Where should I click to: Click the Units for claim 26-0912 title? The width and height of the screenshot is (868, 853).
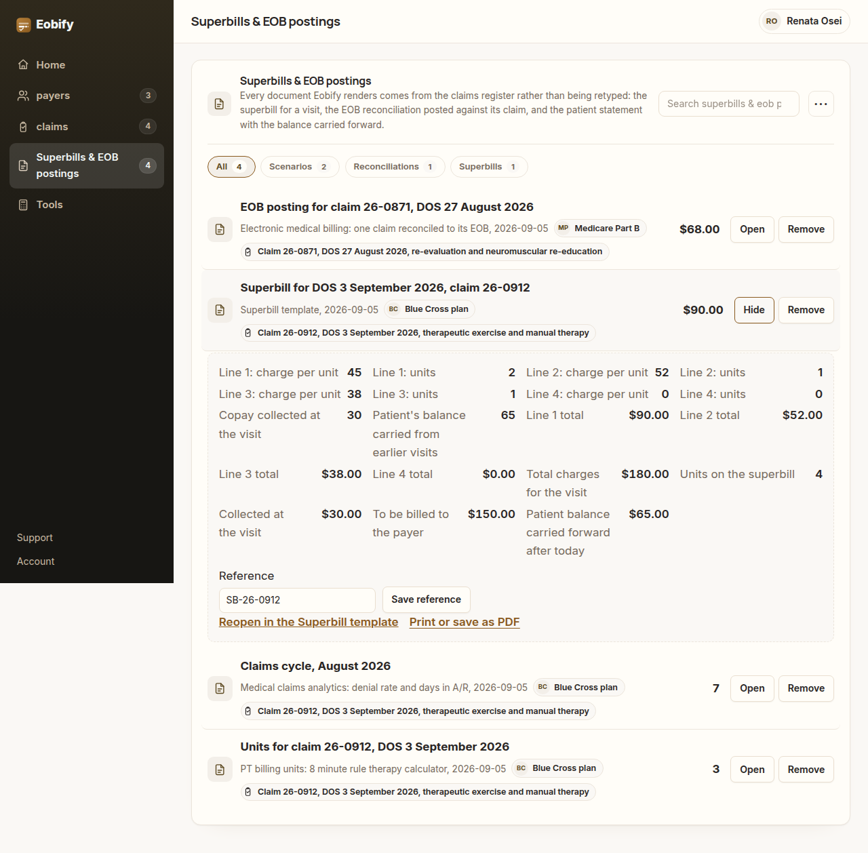tap(374, 747)
